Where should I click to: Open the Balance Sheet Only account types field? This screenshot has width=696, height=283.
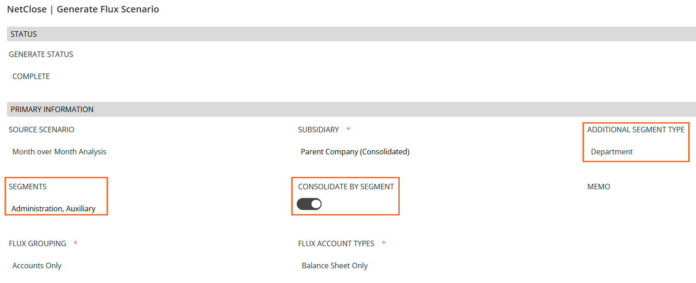[x=334, y=266]
